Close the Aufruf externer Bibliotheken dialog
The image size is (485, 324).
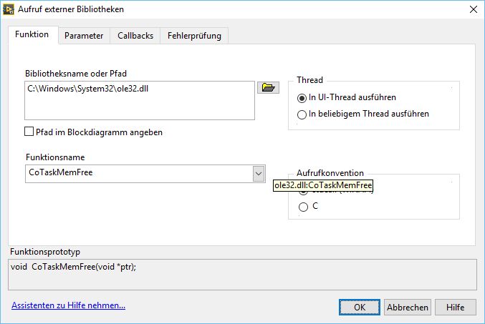click(x=472, y=9)
